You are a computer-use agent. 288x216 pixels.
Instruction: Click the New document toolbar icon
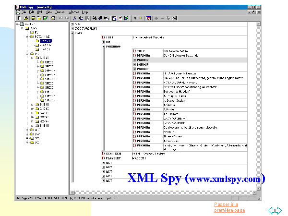coord(18,18)
